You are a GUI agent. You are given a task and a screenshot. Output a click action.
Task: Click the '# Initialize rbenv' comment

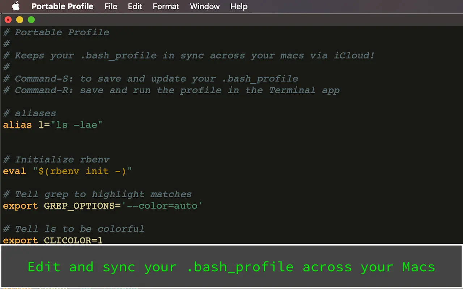tap(56, 159)
